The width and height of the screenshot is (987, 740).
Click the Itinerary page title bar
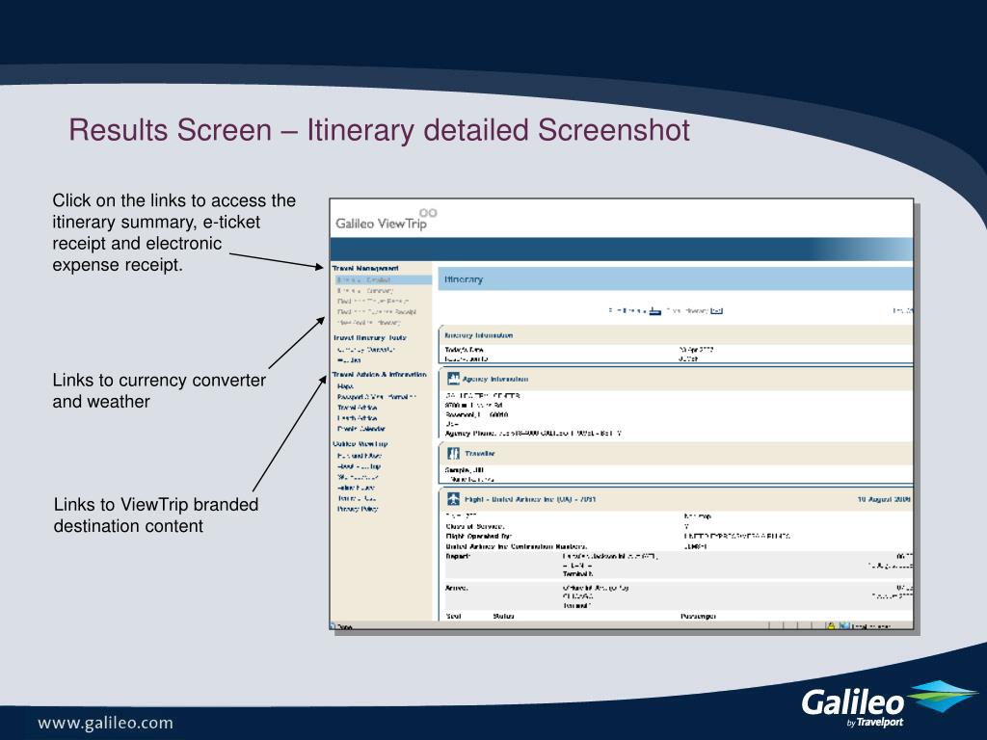pos(676,278)
